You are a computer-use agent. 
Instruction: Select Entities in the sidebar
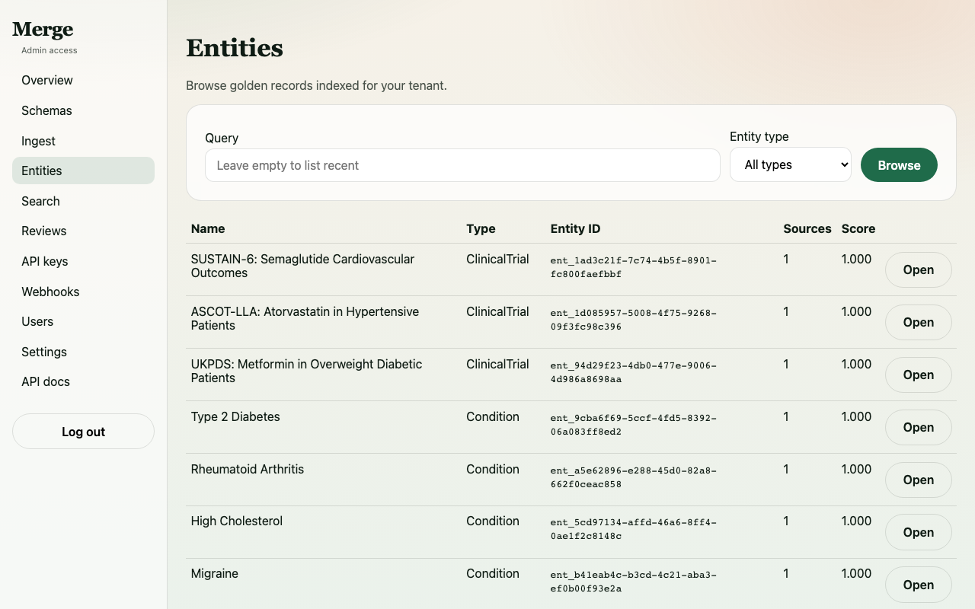[x=83, y=171]
